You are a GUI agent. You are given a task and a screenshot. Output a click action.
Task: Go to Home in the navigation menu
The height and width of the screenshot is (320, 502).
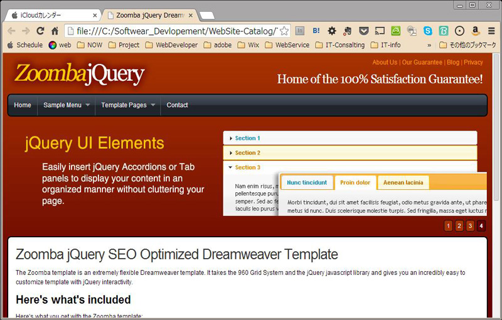tap(23, 105)
